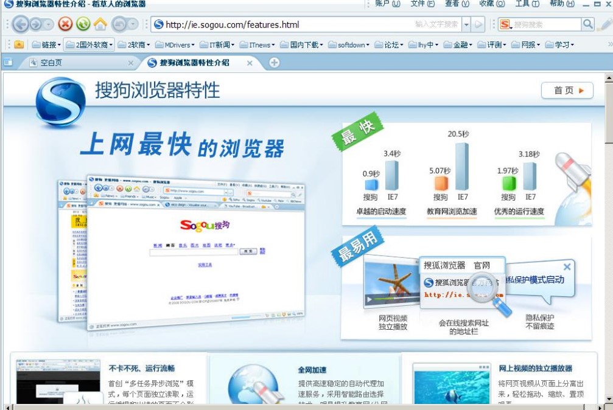Stop loading with the red X button
The height and width of the screenshot is (410, 613).
click(x=65, y=24)
